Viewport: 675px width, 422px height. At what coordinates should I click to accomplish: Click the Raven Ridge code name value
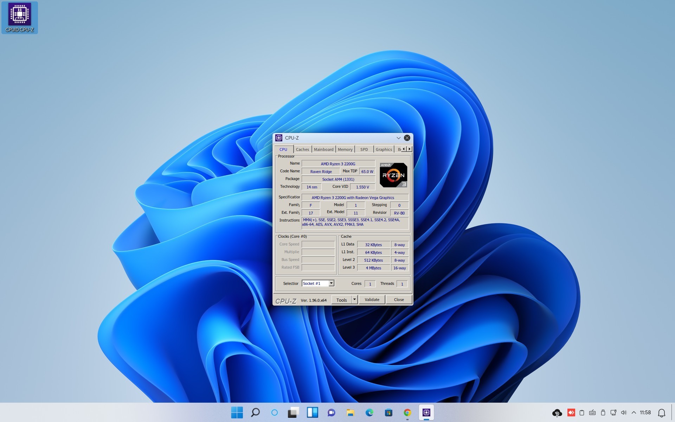(x=321, y=172)
